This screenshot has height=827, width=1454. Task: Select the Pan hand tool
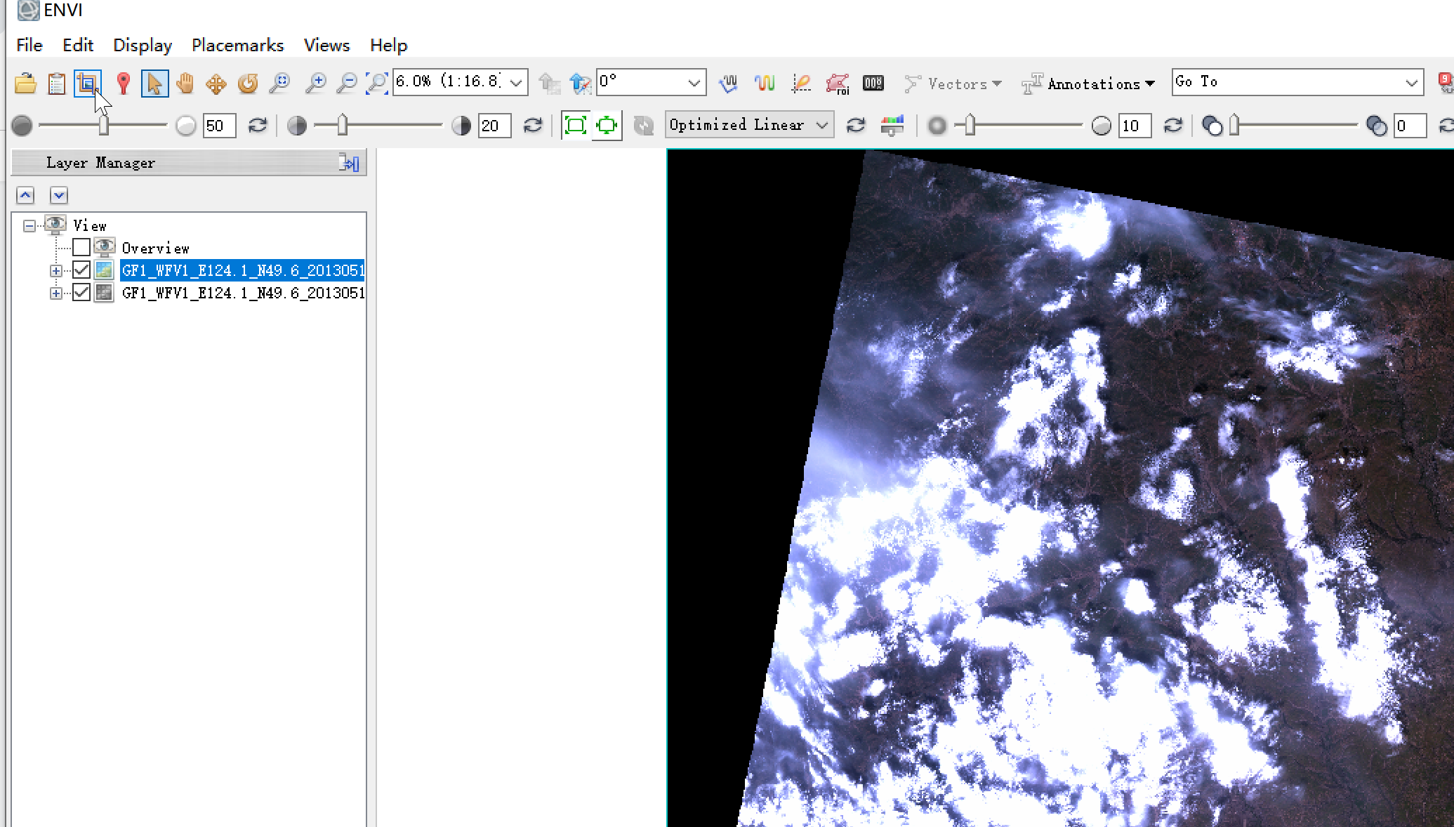point(185,84)
